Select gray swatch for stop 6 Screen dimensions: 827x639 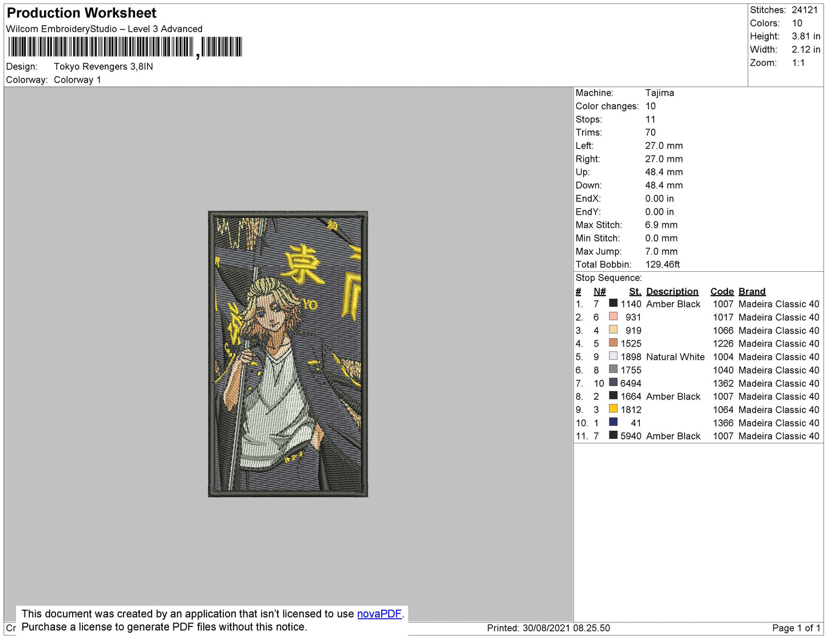pyautogui.click(x=613, y=369)
